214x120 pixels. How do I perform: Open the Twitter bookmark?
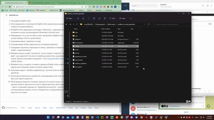(x=13, y=10)
